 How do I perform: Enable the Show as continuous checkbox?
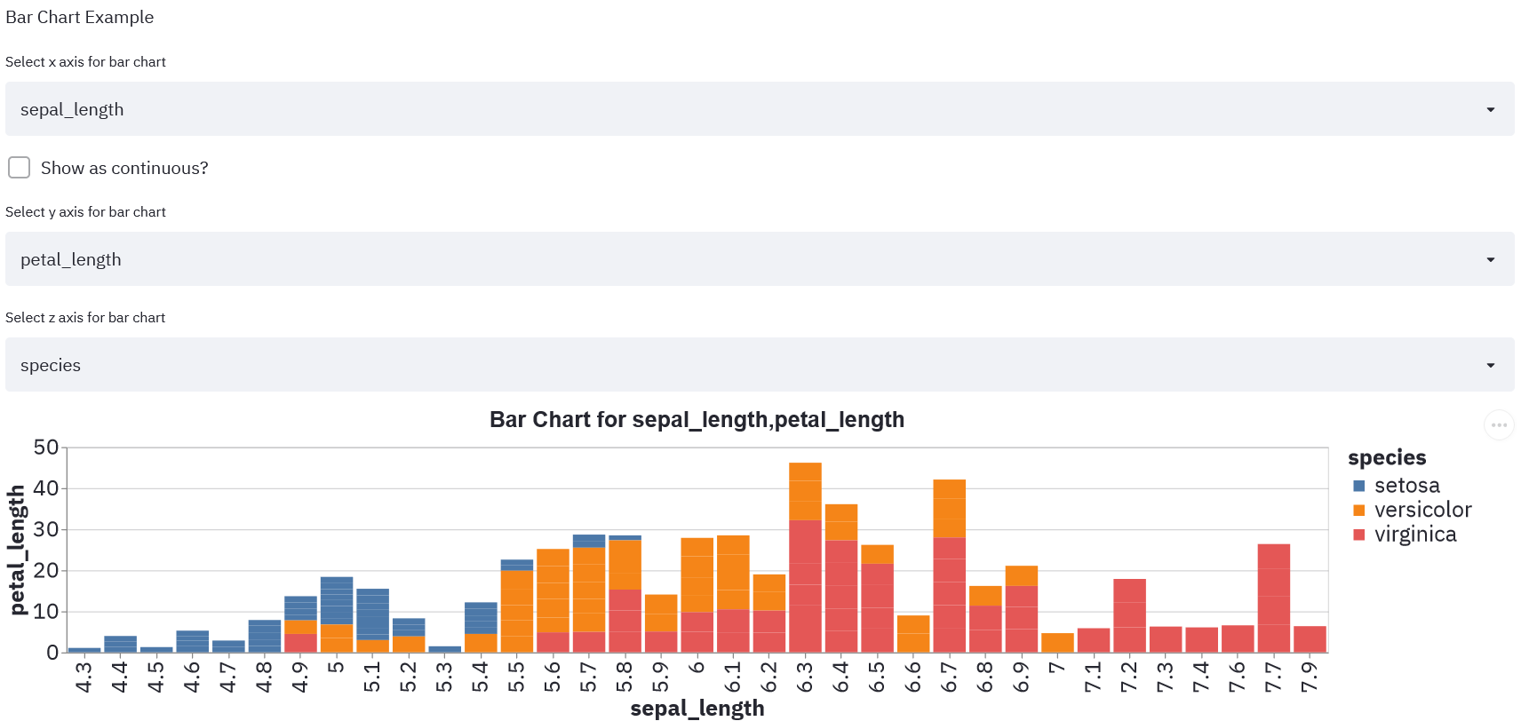coord(19,168)
